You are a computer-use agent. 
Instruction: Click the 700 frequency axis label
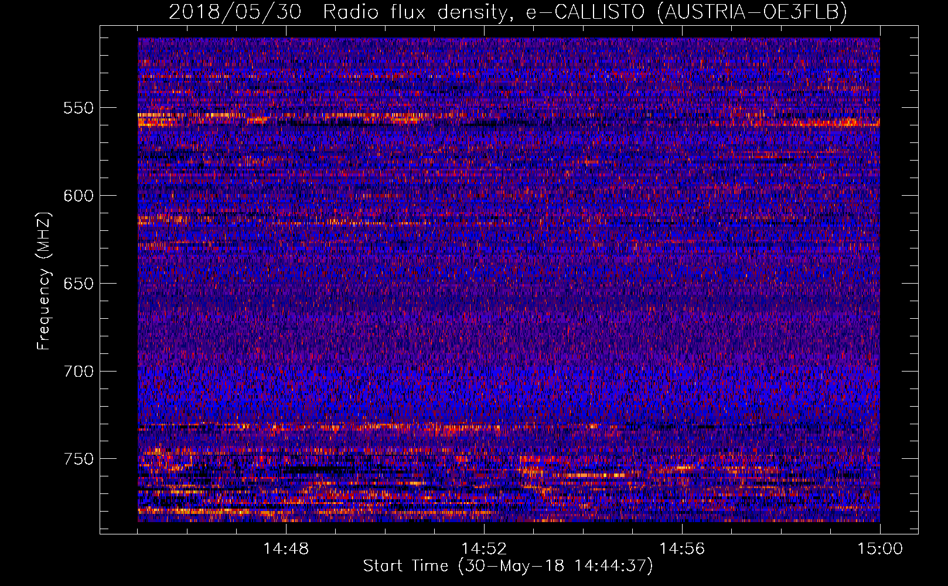(79, 372)
